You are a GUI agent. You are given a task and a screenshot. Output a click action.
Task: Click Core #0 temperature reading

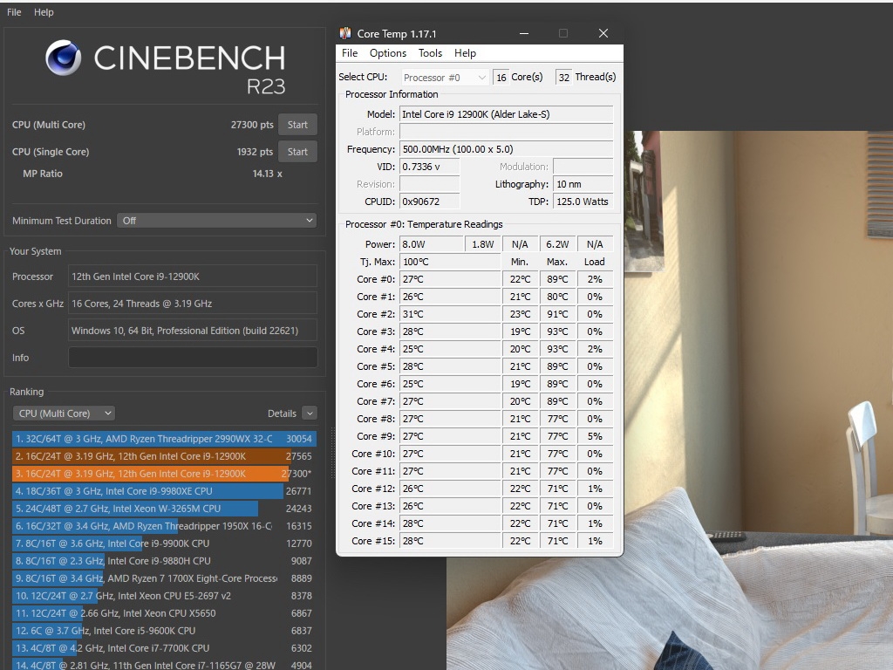pos(450,279)
